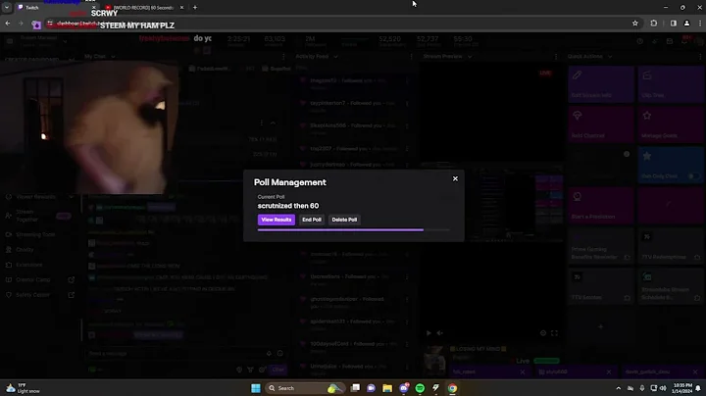
Task: Open the browser extensions puzzle icon
Action: point(654,24)
